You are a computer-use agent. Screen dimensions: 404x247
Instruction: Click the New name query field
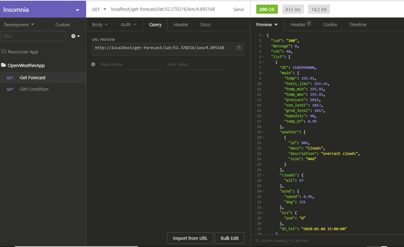[131, 65]
